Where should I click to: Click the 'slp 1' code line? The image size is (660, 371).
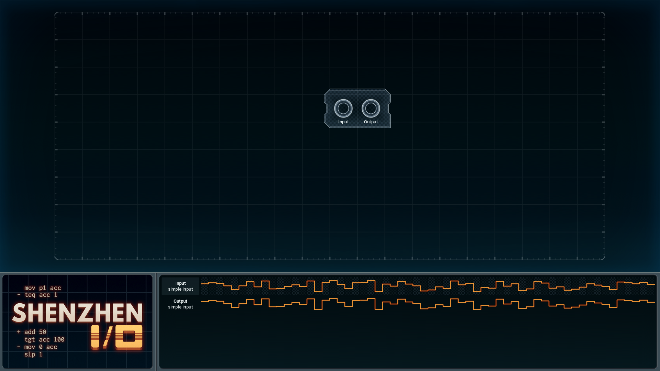(x=33, y=354)
